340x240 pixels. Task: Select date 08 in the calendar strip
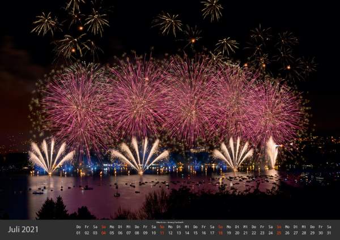[x=137, y=233]
